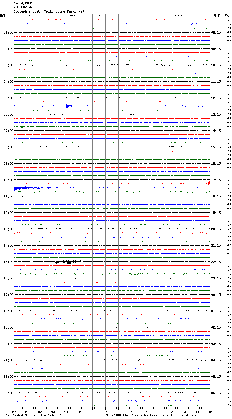Click the 19:15 UTC time label
Screen dimensions: 232x419
(216, 213)
